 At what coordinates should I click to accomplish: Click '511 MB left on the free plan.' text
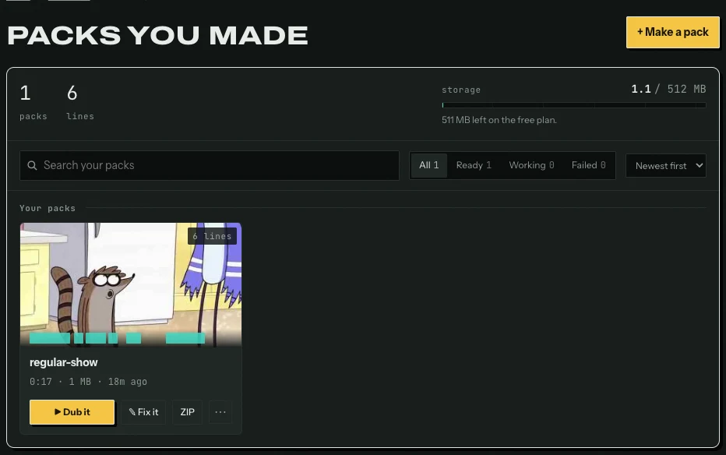click(x=499, y=120)
